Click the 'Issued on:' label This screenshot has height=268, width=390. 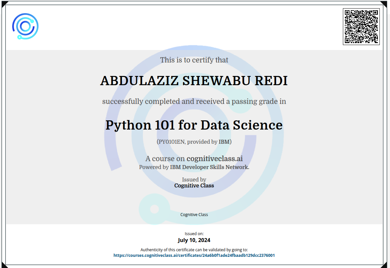point(194,234)
